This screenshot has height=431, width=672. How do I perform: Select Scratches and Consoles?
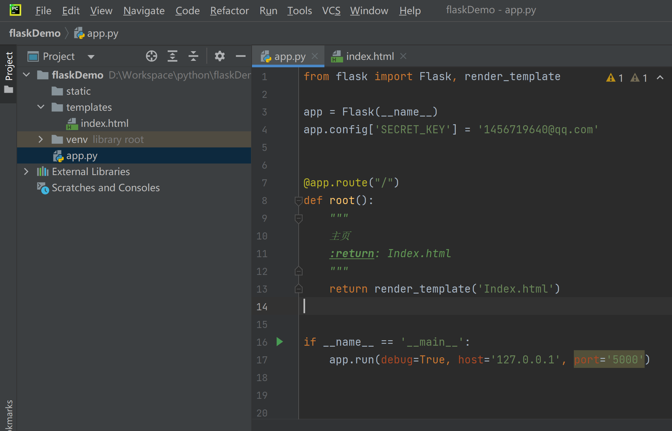[x=98, y=188]
